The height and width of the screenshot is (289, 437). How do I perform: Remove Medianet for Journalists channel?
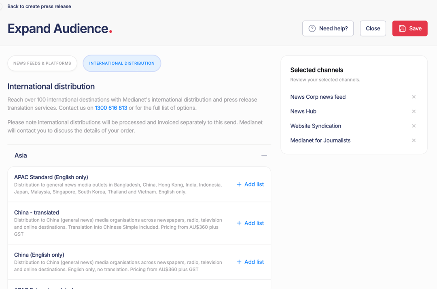point(414,140)
